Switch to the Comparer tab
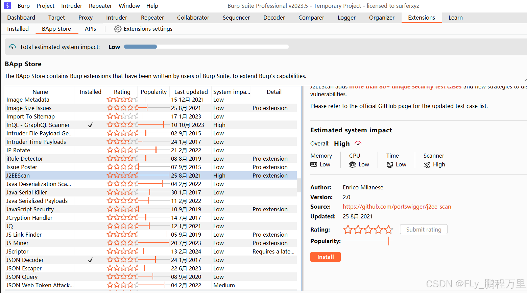527x293 pixels. click(x=311, y=18)
